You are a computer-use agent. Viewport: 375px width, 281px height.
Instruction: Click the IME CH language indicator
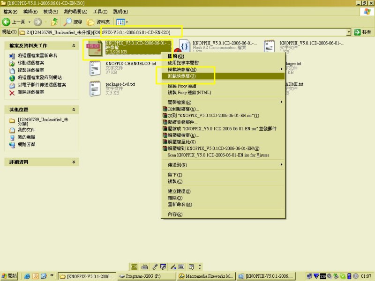point(134,266)
